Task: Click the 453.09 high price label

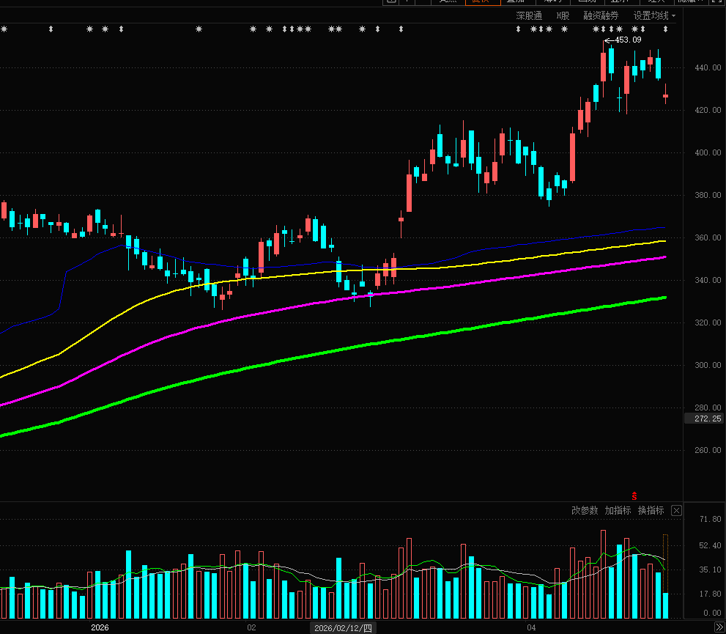Action: 628,40
